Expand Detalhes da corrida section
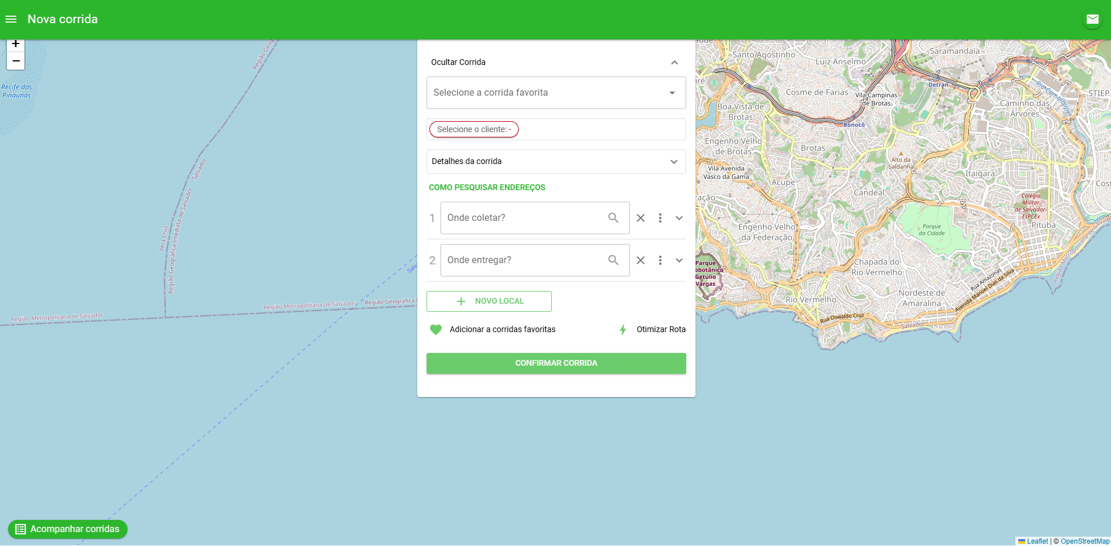The image size is (1111, 546). tap(556, 162)
